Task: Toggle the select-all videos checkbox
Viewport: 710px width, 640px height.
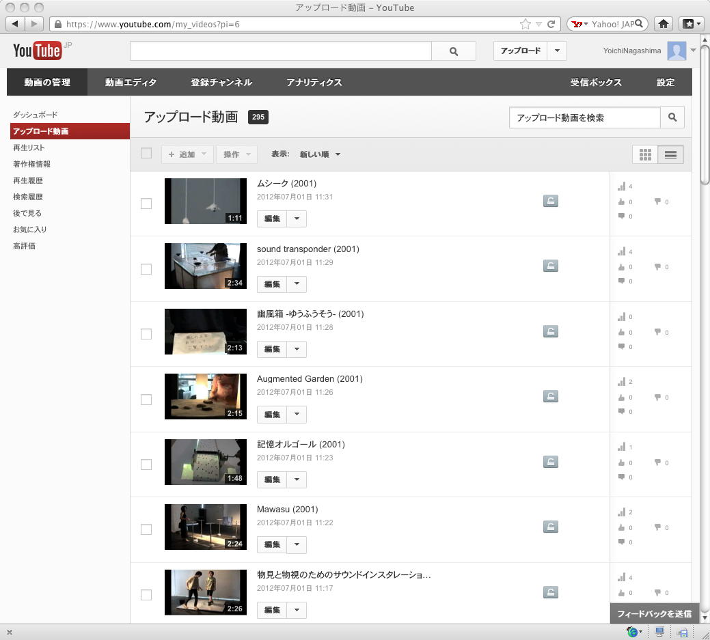Action: 146,153
